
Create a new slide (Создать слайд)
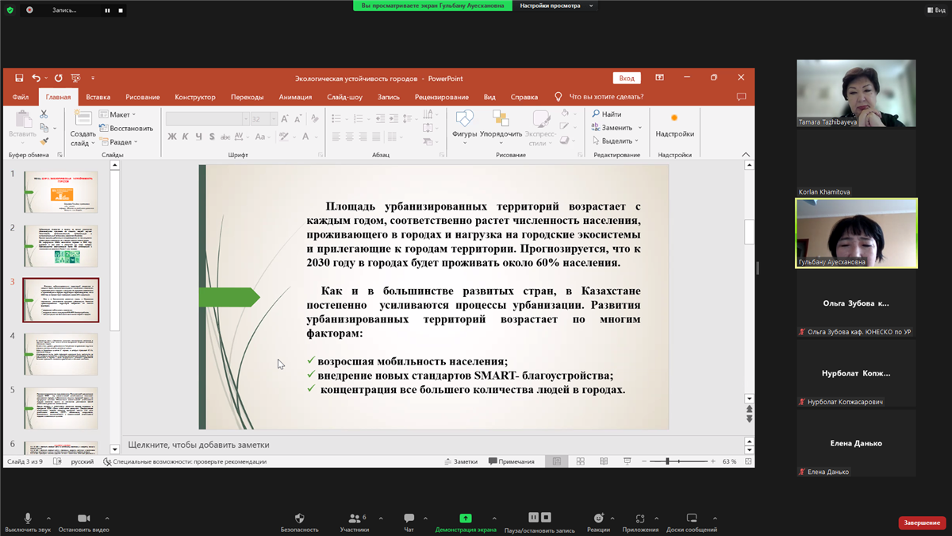(x=83, y=127)
